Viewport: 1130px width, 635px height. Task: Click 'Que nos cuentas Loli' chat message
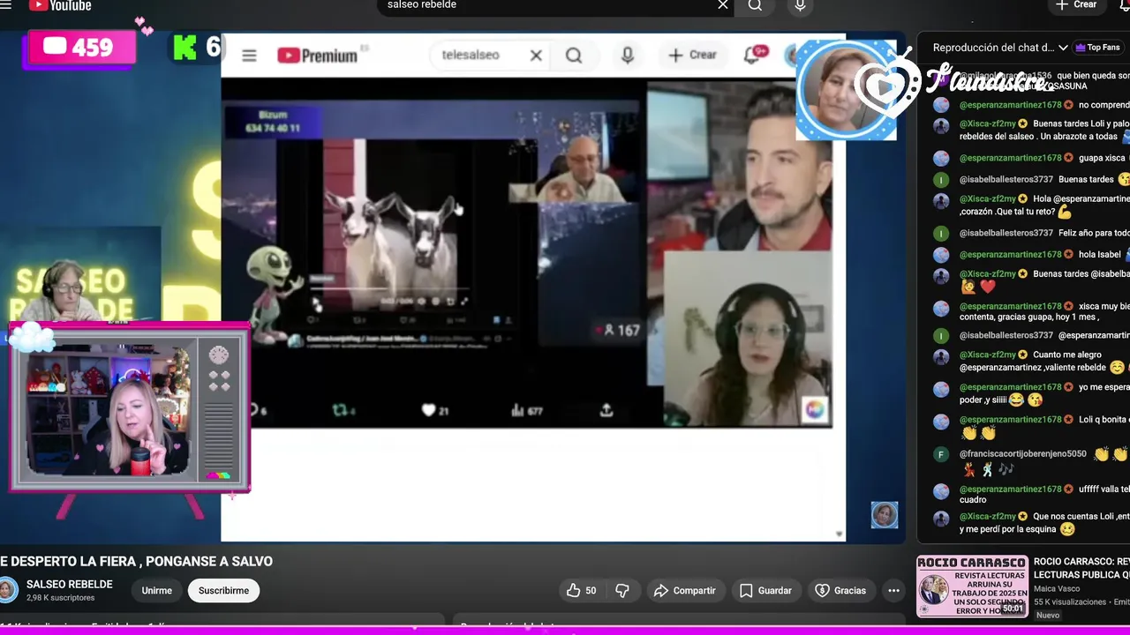[1031, 523]
